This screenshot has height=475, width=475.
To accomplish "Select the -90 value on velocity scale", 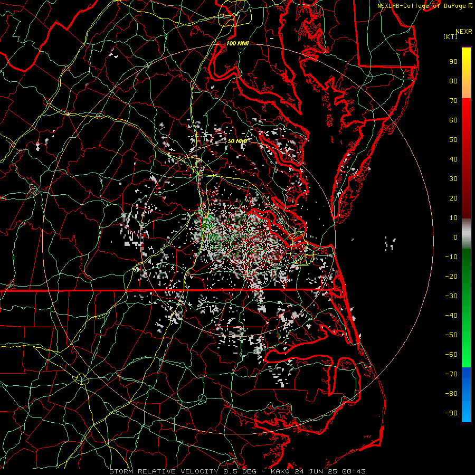I will tap(451, 413).
